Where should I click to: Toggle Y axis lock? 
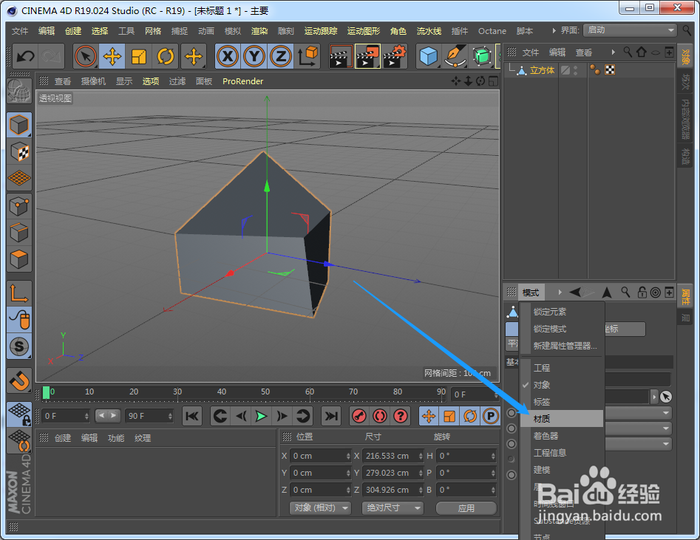click(x=254, y=56)
